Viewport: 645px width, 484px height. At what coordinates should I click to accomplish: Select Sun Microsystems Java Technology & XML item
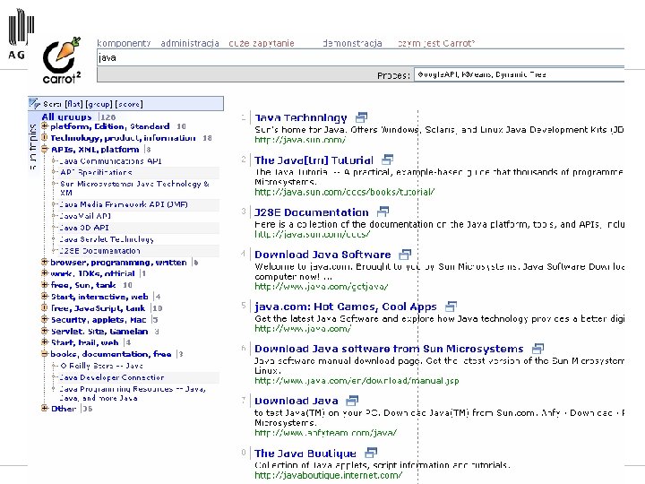point(134,188)
